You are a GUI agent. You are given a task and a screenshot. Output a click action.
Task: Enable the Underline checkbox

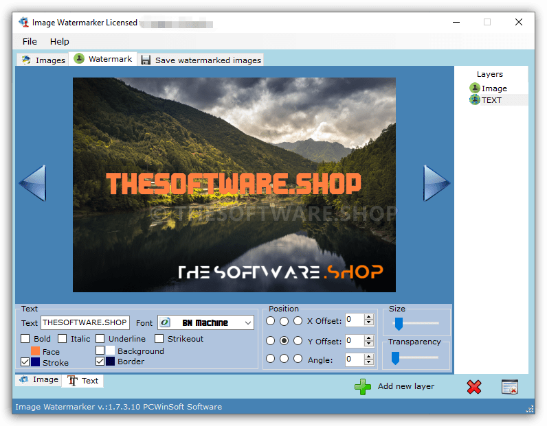click(x=100, y=339)
